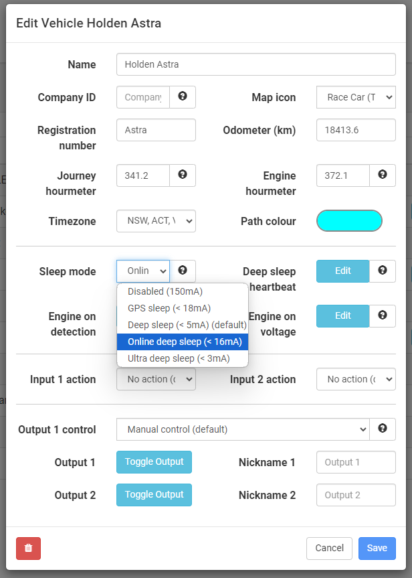Open the Sleep mode help icon

[182, 271]
